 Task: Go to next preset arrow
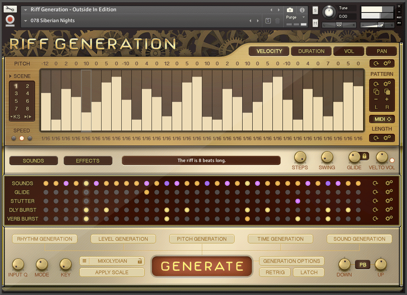pos(258,21)
